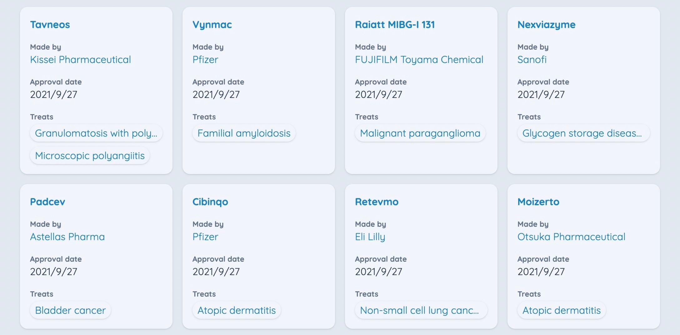Open the Cibinqo drug title link
Screen dimensions: 680x335
210,202
